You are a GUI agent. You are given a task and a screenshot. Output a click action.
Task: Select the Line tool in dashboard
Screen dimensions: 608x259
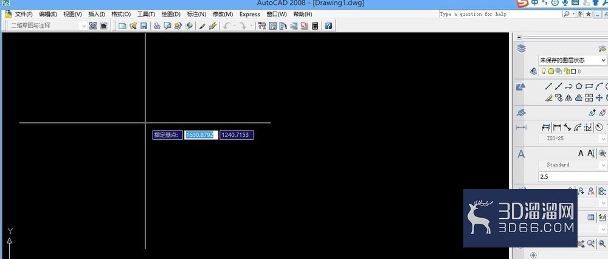(x=548, y=86)
